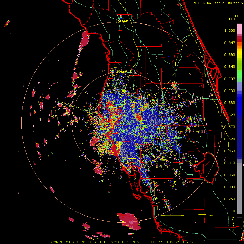Click the 100 NMI range ring label
Image resolution: width=244 pixels, height=244 pixels.
coord(122,21)
